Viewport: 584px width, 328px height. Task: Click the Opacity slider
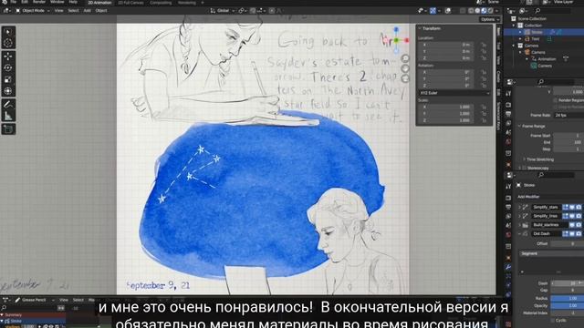point(568,305)
